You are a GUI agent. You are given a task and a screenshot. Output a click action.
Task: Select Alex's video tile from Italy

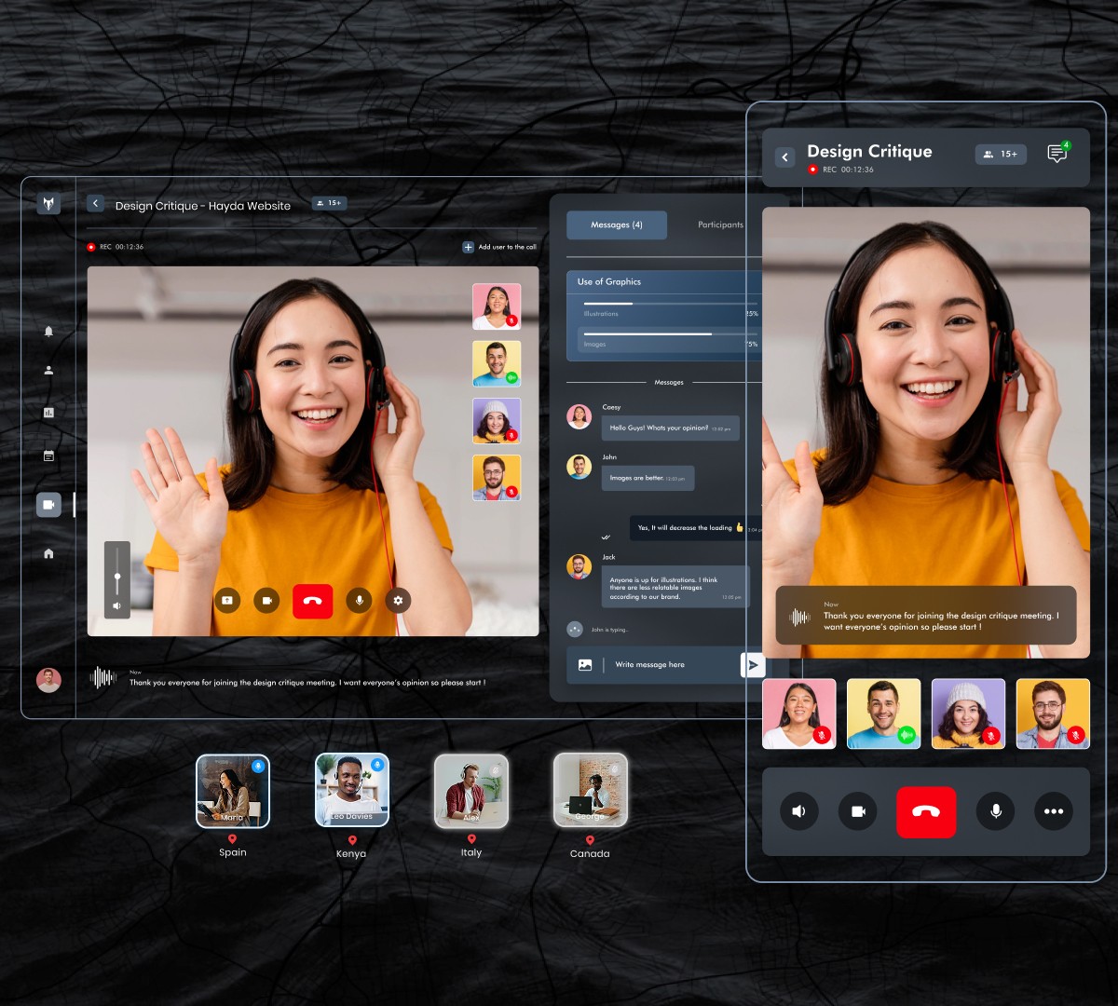click(471, 791)
